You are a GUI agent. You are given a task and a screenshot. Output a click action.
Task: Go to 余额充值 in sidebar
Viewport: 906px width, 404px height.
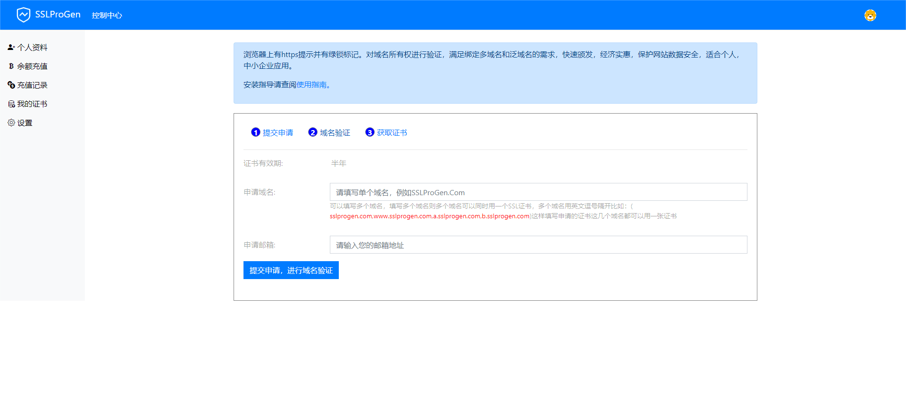point(32,66)
